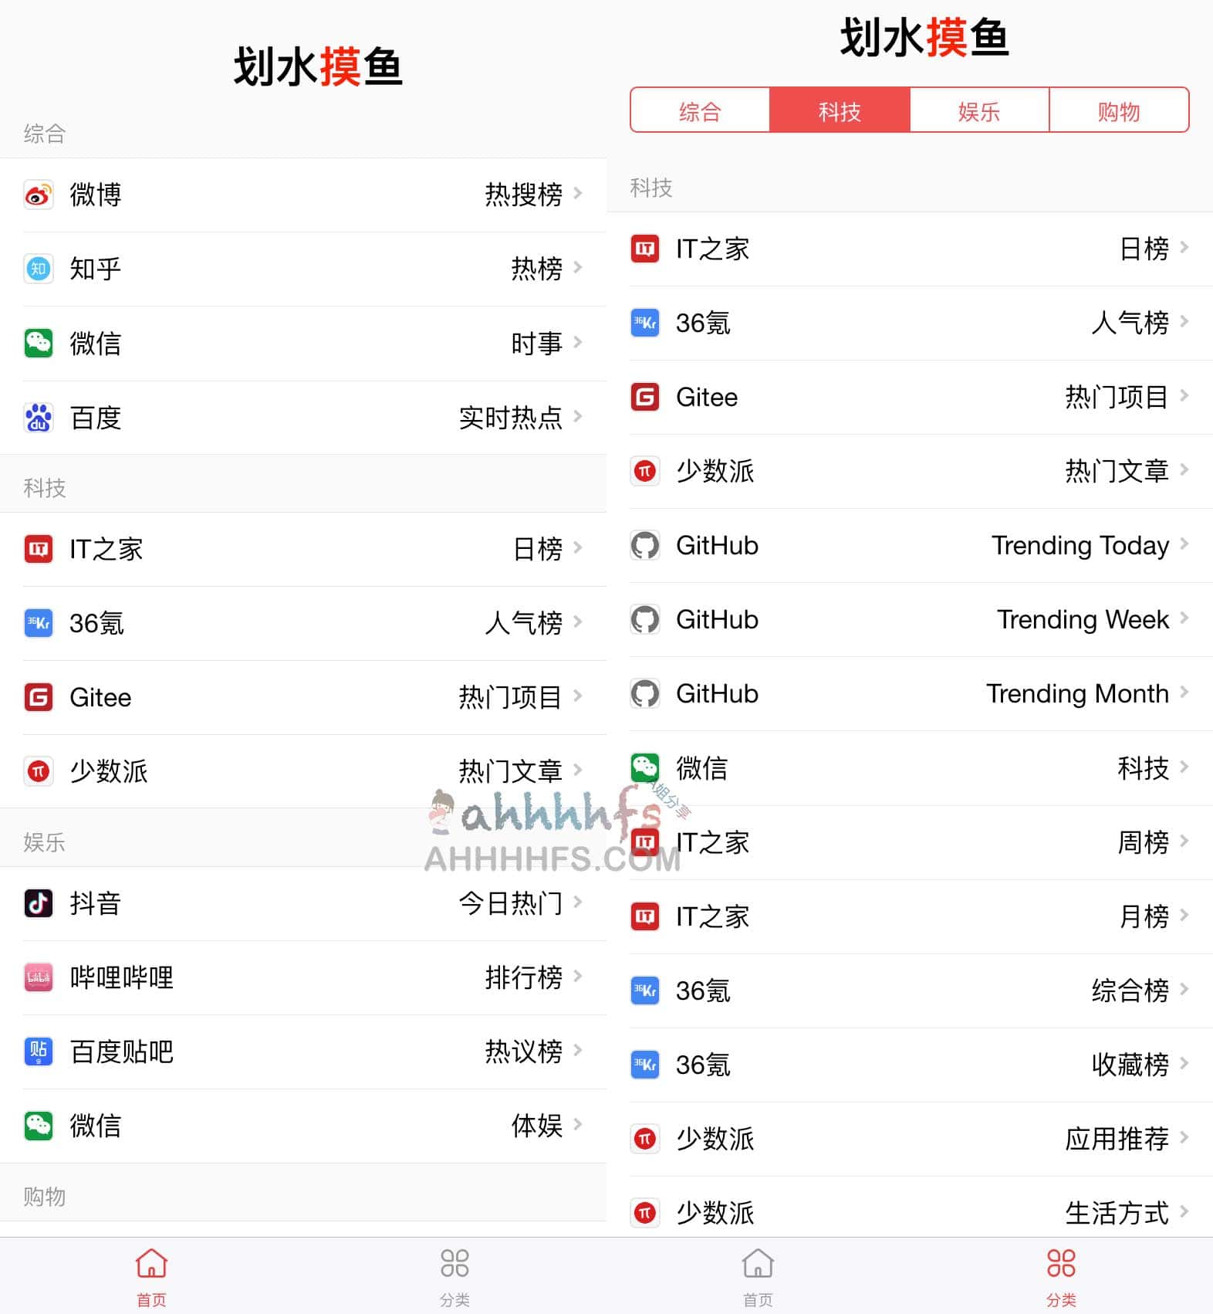Open right 36氪 人气榜 row
Image resolution: width=1213 pixels, height=1314 pixels.
[910, 323]
